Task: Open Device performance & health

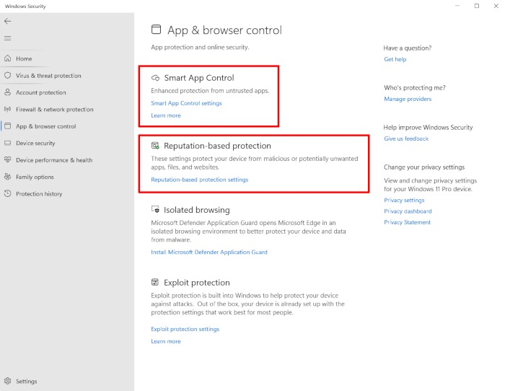Action: [54, 160]
